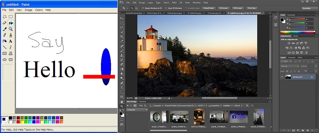Expand the Computer dropdown in Mini Bridge
Screen dimensions: 319x133
pyautogui.click(x=137, y=110)
